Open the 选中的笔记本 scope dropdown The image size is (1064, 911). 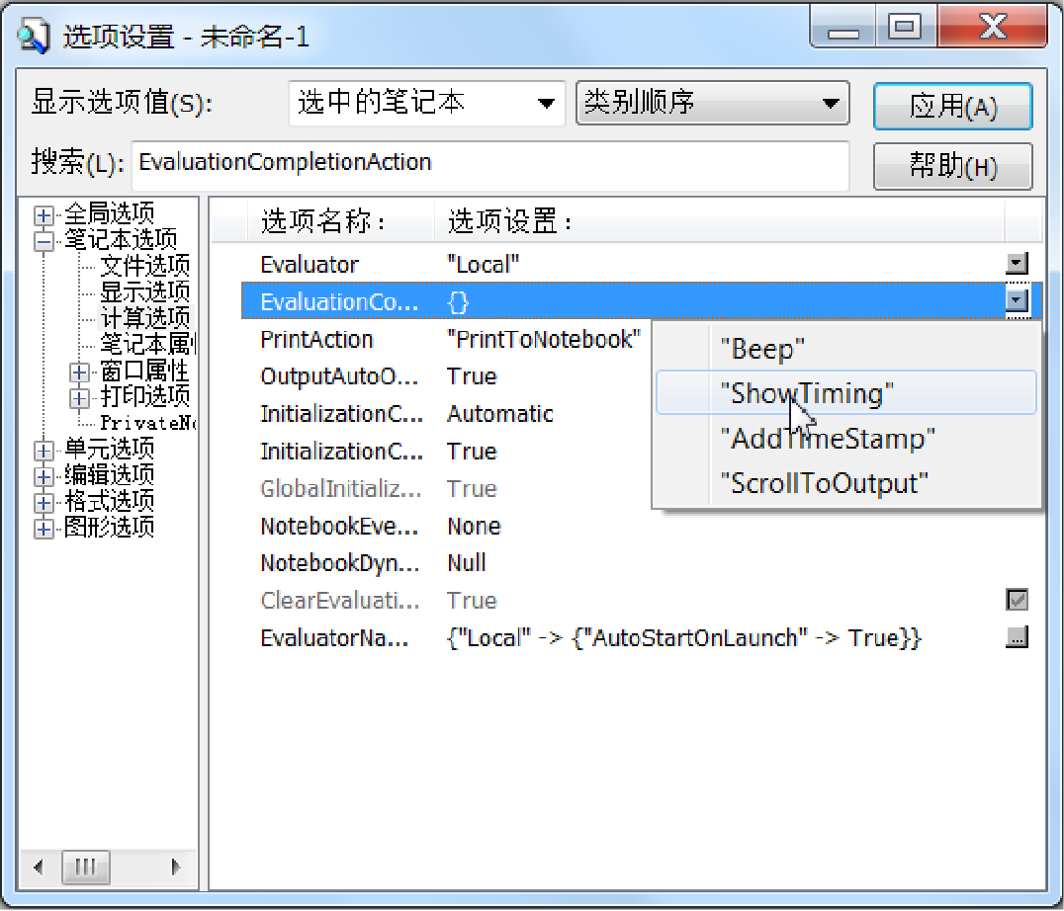[427, 103]
